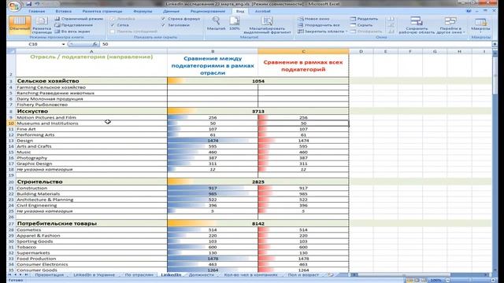Go to first sheet tab arrow
Screen dimensions: 504x283
point(9,275)
